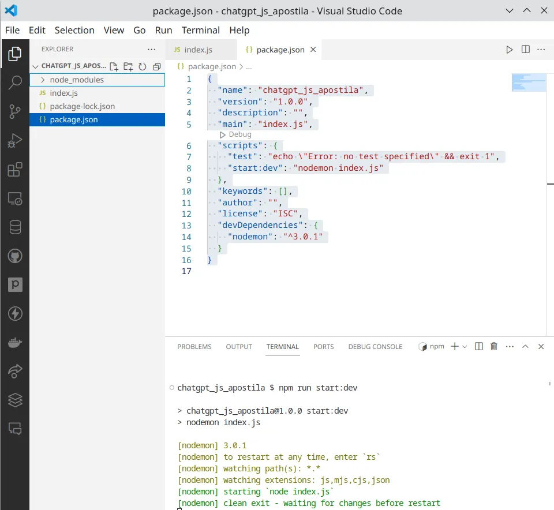Viewport: 554px width, 510px height.
Task: Switch to the OUTPUT panel tab
Action: tap(239, 347)
